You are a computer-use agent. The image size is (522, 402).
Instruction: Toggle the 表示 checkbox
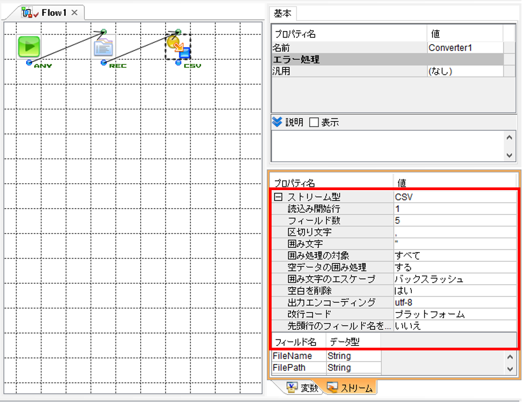click(313, 123)
